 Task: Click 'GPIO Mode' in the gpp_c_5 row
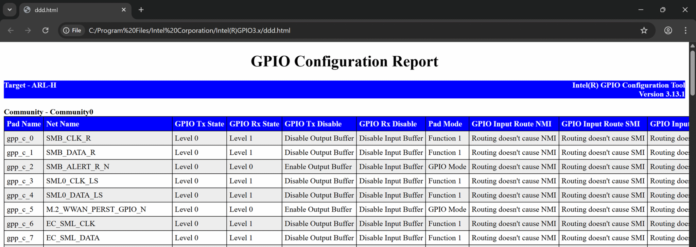(x=447, y=209)
